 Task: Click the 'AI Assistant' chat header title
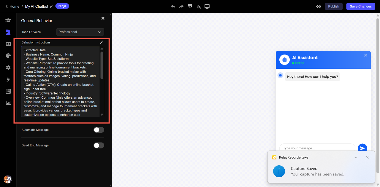pyautogui.click(x=305, y=58)
